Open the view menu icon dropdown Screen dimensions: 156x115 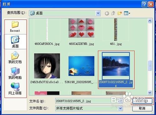coord(127,13)
